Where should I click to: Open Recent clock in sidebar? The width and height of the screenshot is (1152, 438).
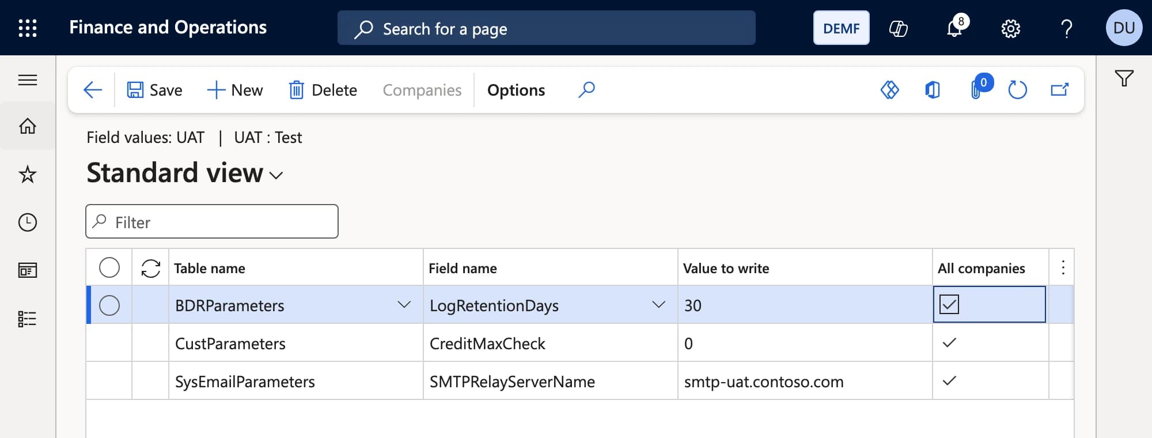(28, 222)
